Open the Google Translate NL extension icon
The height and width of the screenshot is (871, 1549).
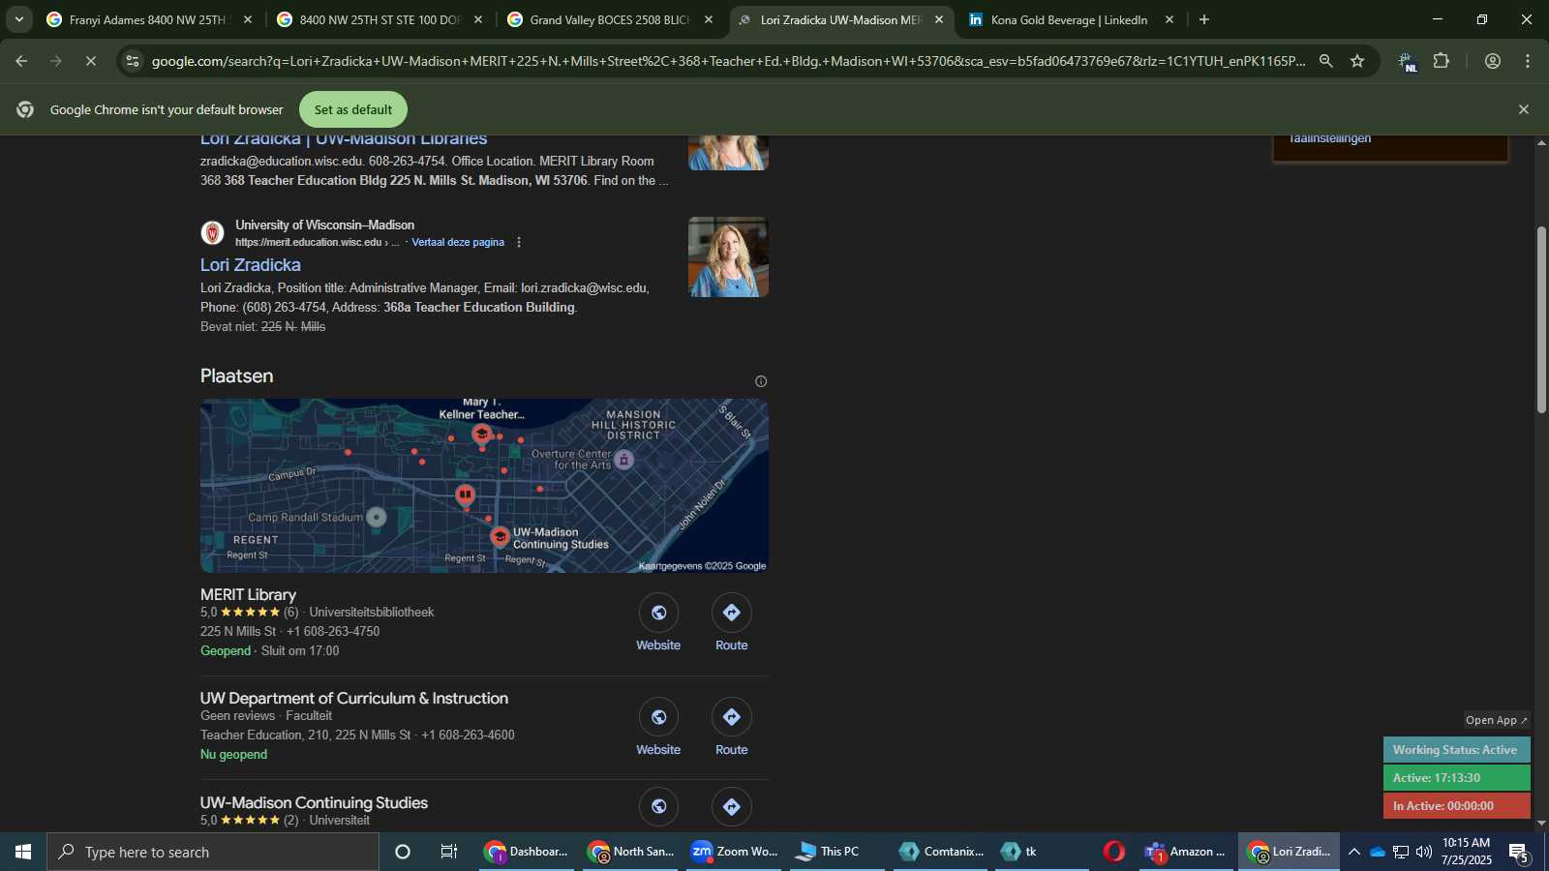(x=1407, y=62)
